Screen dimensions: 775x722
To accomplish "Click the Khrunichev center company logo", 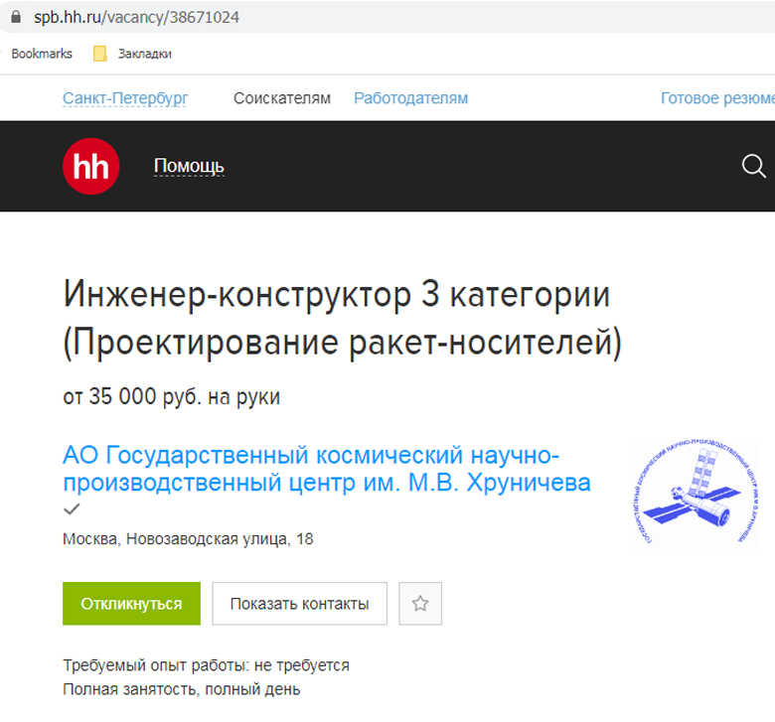I will click(x=696, y=496).
